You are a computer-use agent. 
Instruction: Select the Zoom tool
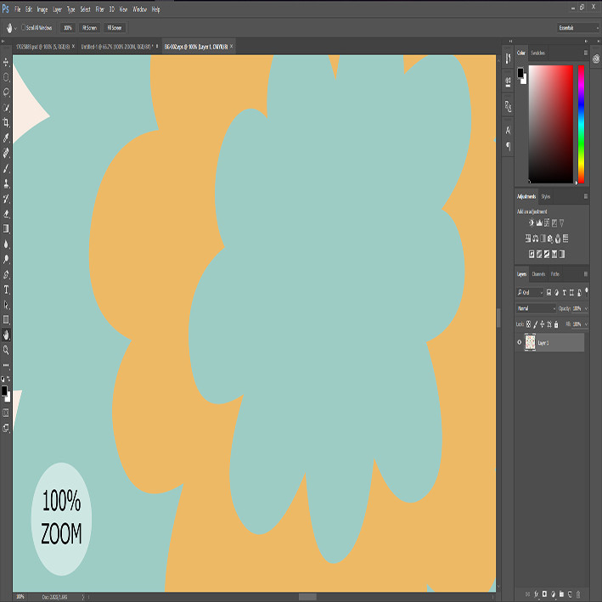[6, 350]
